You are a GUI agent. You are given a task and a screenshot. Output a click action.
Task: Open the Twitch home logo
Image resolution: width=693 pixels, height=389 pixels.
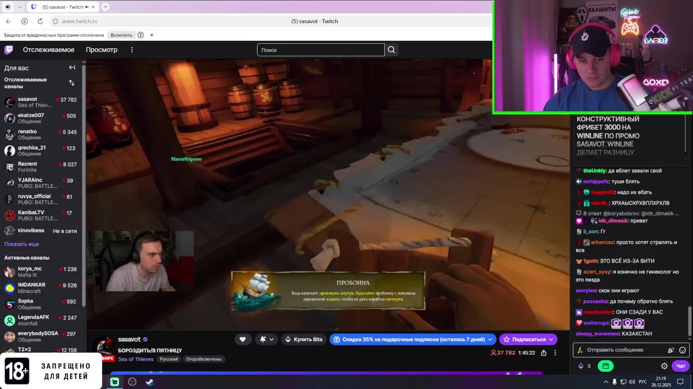9,50
